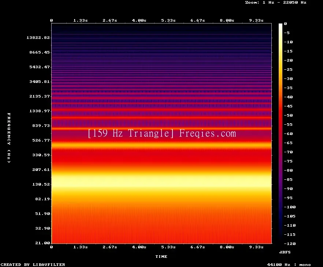This screenshot has width=323, height=267.
Task: Select the 130.52 frequency label
Action: [41, 184]
